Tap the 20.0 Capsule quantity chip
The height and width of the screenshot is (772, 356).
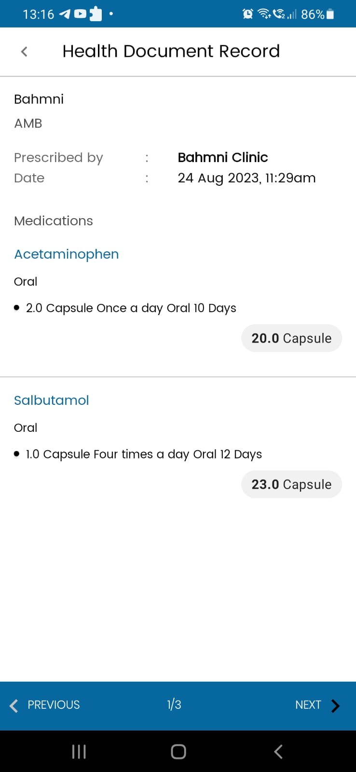(291, 338)
